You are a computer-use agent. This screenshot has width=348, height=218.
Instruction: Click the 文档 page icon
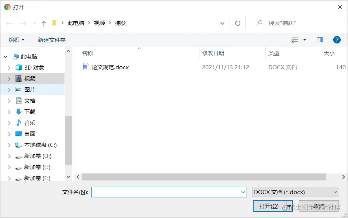click(x=19, y=101)
